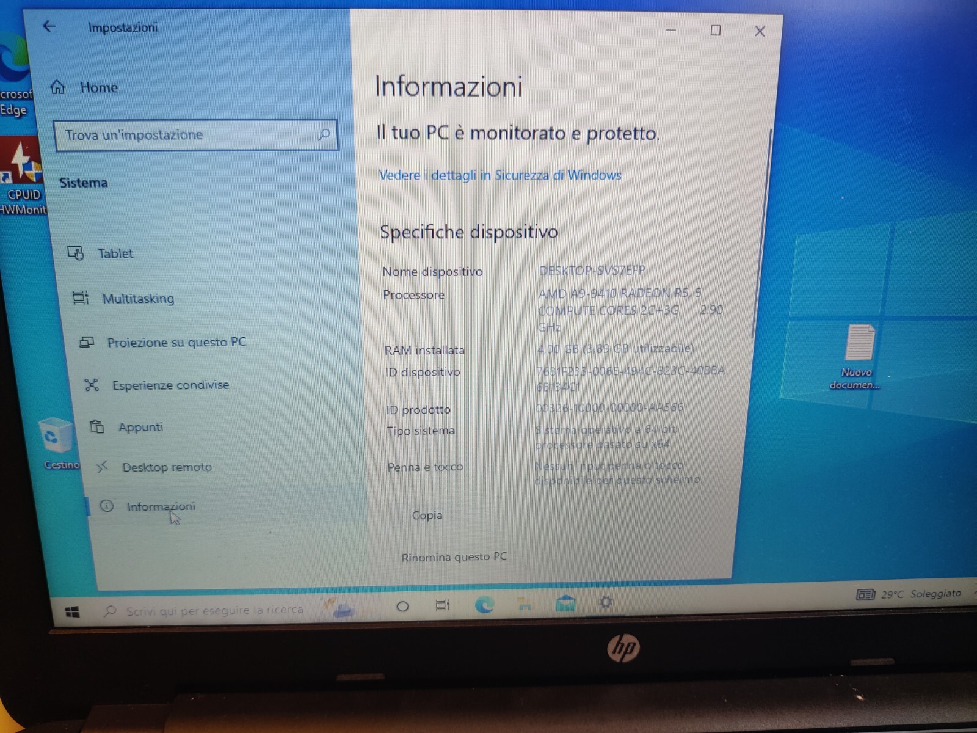Viewport: 977px width, 733px height.
Task: Click the 'Processore' label
Action: coord(413,295)
